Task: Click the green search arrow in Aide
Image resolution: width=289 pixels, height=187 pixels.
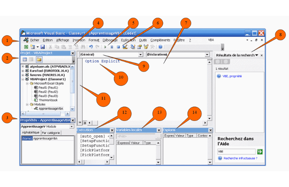Action: point(260,152)
